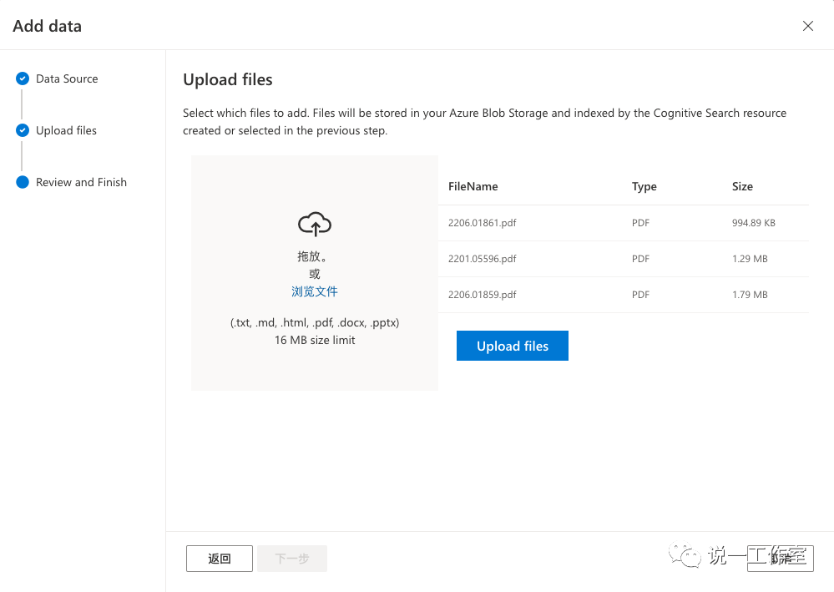Click the 返回 back button

220,559
